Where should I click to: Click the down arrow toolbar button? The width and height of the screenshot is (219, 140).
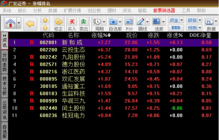click(45, 28)
